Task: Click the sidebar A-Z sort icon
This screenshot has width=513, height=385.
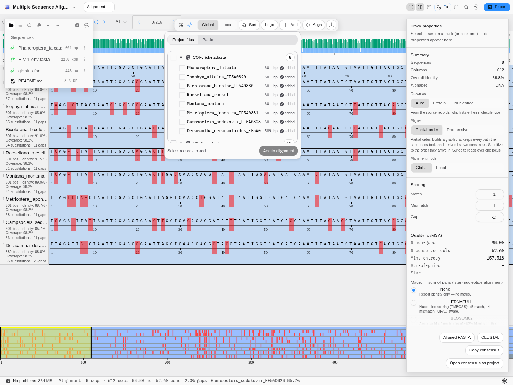Action: tap(87, 25)
